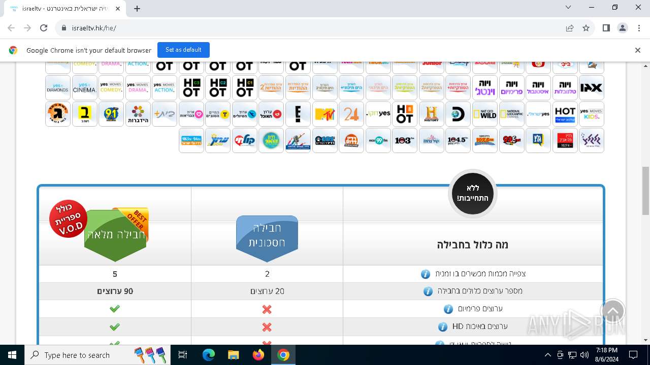This screenshot has width=650, height=365.
Task: Open the Chrome side panel
Action: click(x=606, y=28)
